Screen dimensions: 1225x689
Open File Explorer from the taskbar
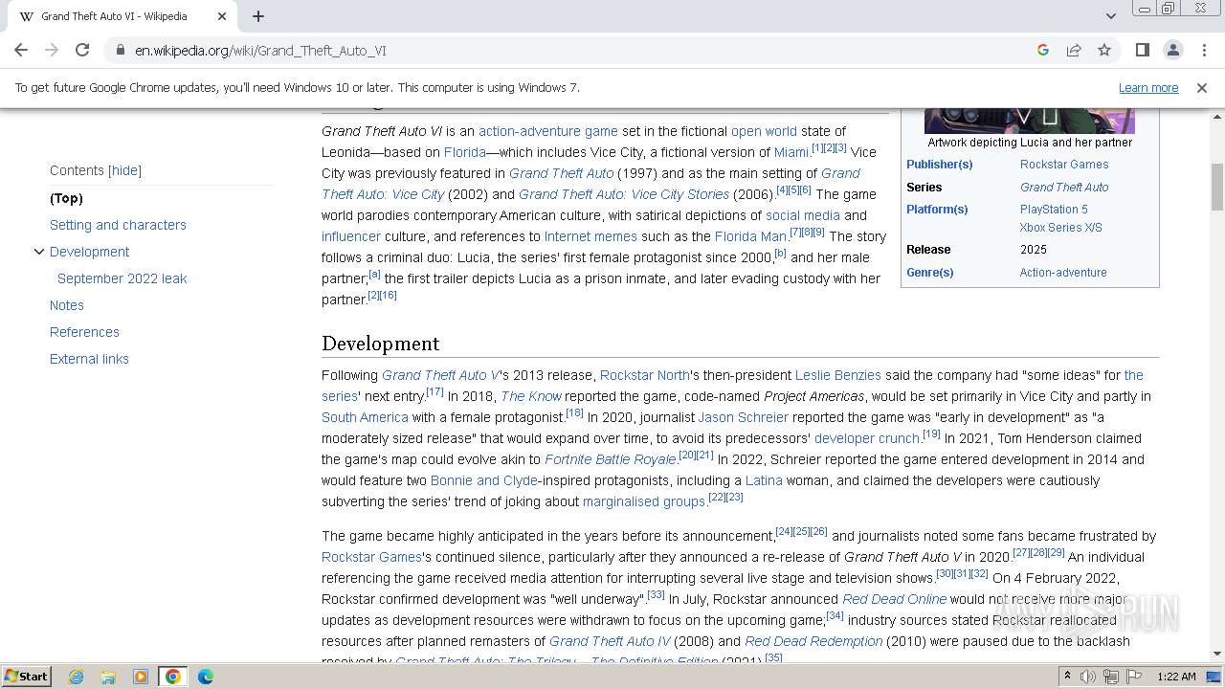[x=108, y=677]
